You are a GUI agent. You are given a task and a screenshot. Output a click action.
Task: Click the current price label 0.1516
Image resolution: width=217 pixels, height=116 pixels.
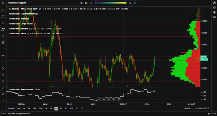pyautogui.click(x=204, y=57)
